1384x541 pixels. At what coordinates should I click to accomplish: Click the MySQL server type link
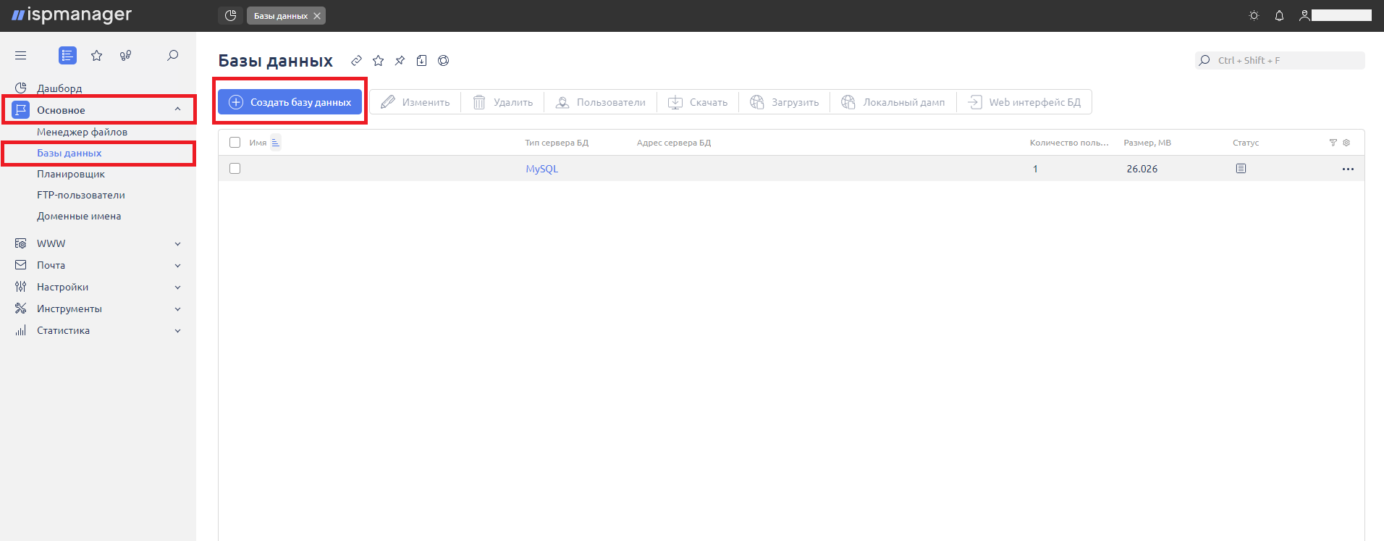pos(541,169)
